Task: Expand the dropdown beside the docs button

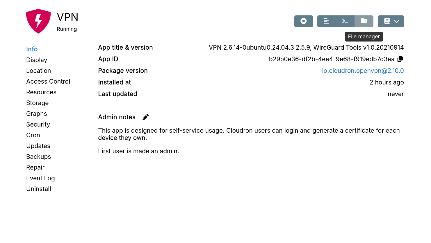Action: 397,21
